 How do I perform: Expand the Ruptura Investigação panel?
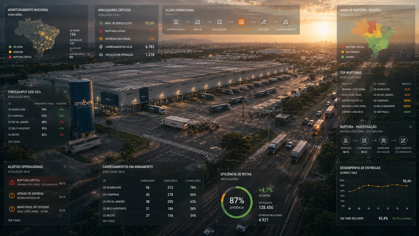click(410, 127)
